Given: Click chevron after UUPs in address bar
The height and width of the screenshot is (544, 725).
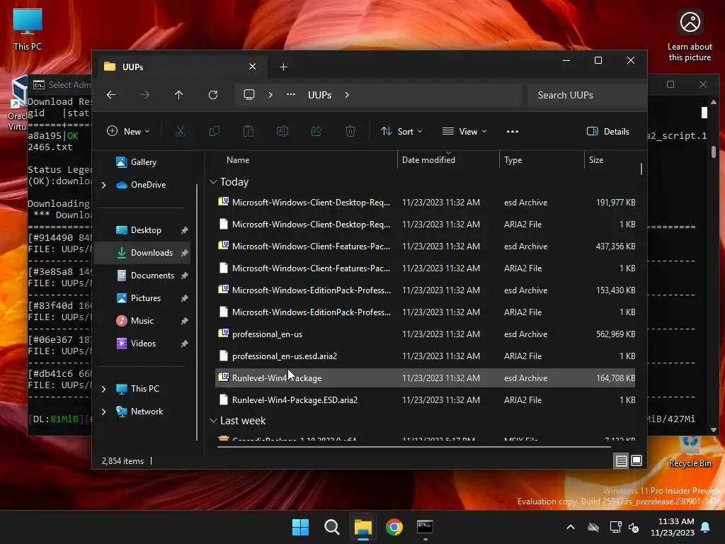Looking at the screenshot, I should [x=347, y=95].
